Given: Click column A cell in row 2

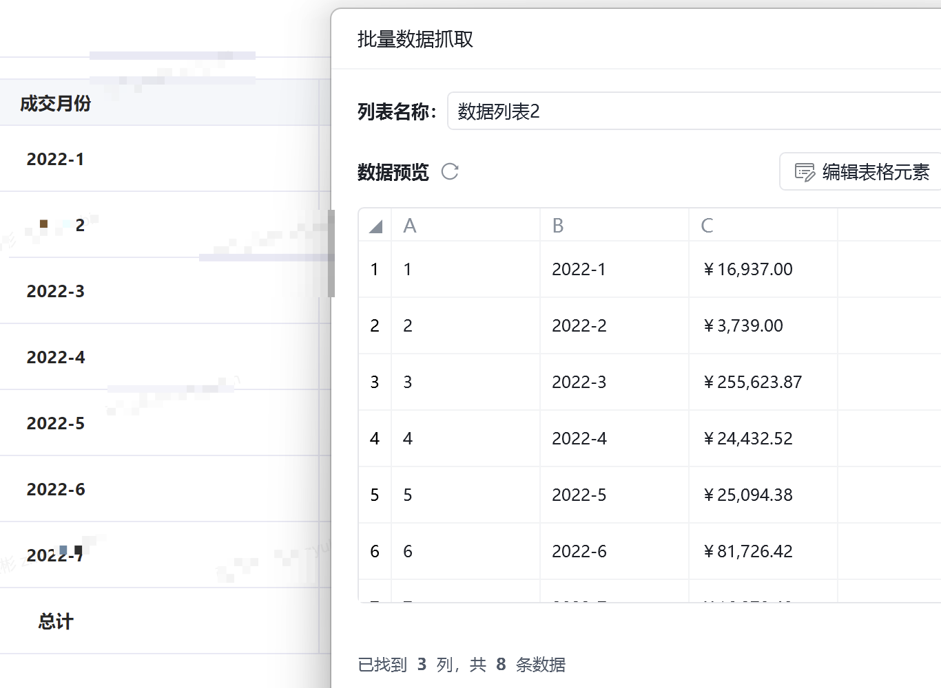Looking at the screenshot, I should (466, 325).
